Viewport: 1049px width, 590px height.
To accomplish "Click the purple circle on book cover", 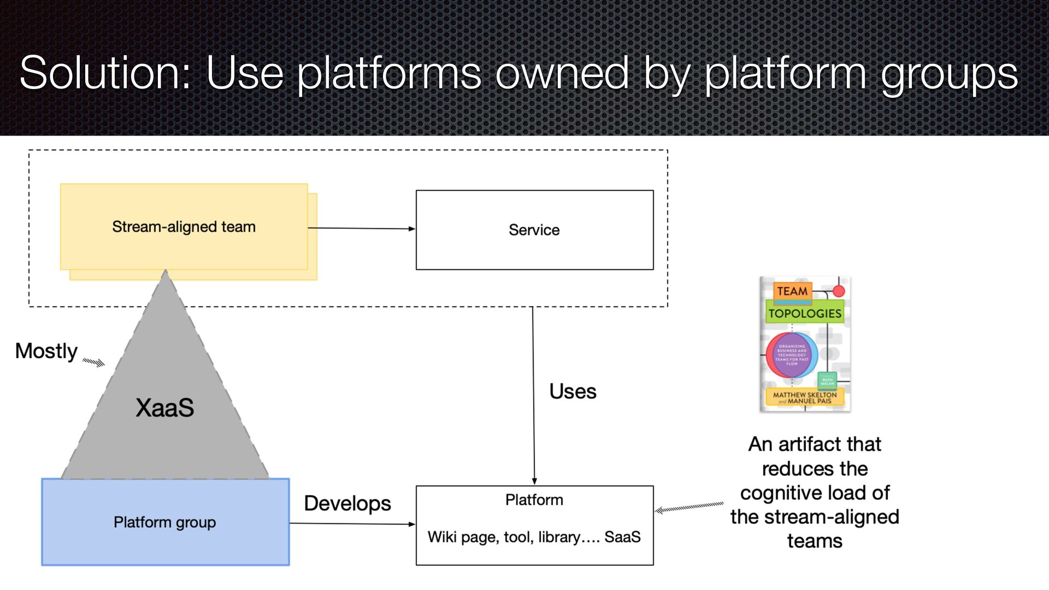I will pos(792,356).
